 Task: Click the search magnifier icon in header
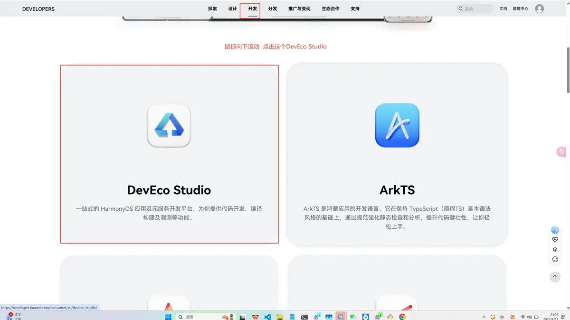(461, 9)
